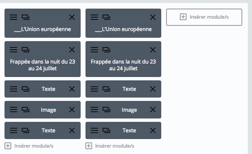This screenshot has height=154, width=252.
Task: Duplicate the first column's L'Union européenne module
Action: [25, 17]
